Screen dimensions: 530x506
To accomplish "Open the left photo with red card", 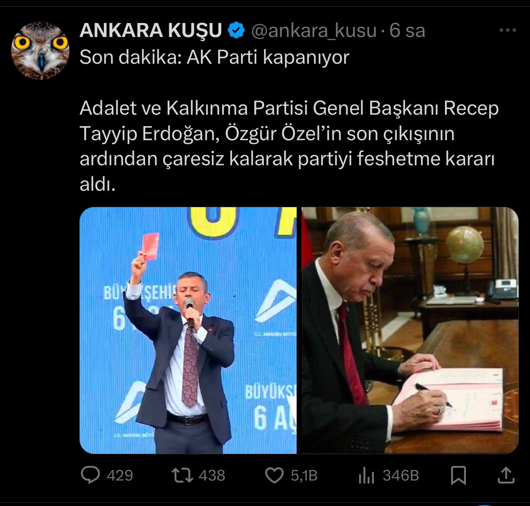I will click(x=188, y=330).
